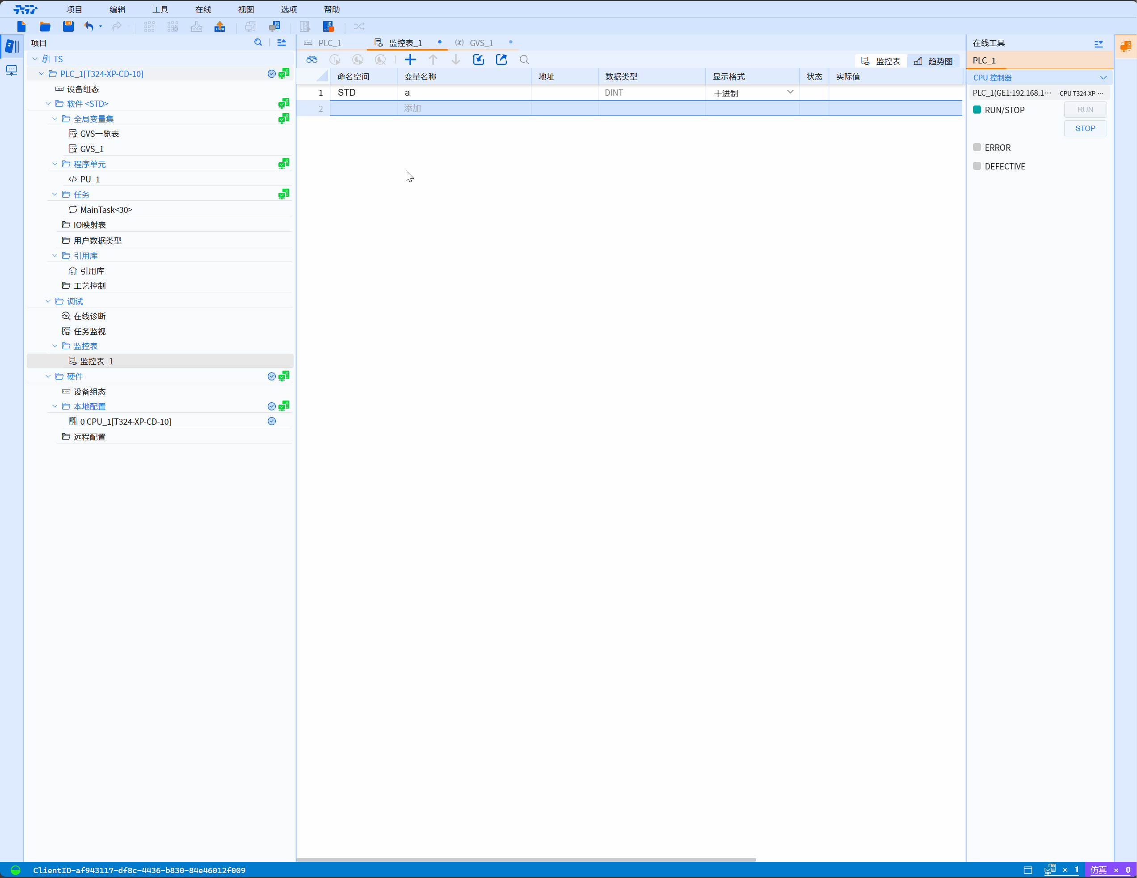Viewport: 1137px width, 878px height.
Task: Toggle the DEFECTIVE status indicator
Action: (977, 166)
